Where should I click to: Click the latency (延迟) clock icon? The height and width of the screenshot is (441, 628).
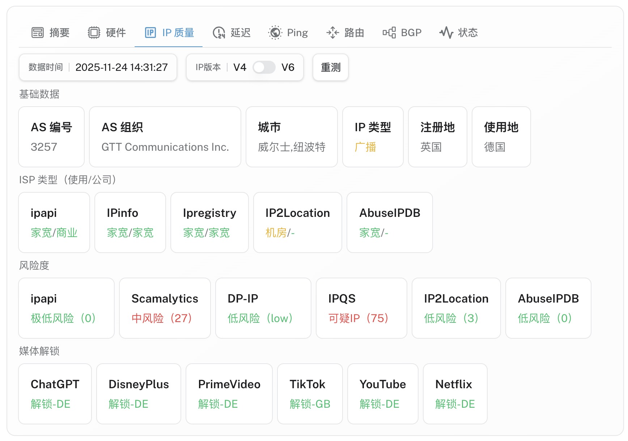(x=219, y=33)
